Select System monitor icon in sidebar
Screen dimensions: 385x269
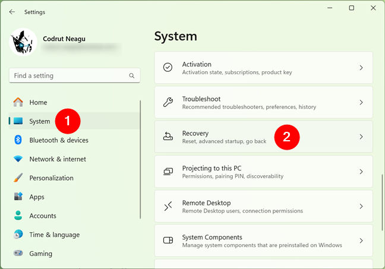(x=18, y=121)
